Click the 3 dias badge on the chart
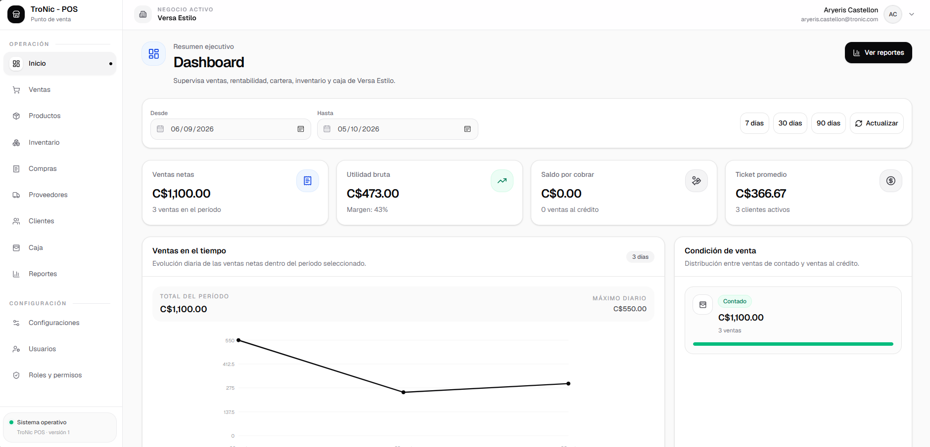 coord(640,257)
